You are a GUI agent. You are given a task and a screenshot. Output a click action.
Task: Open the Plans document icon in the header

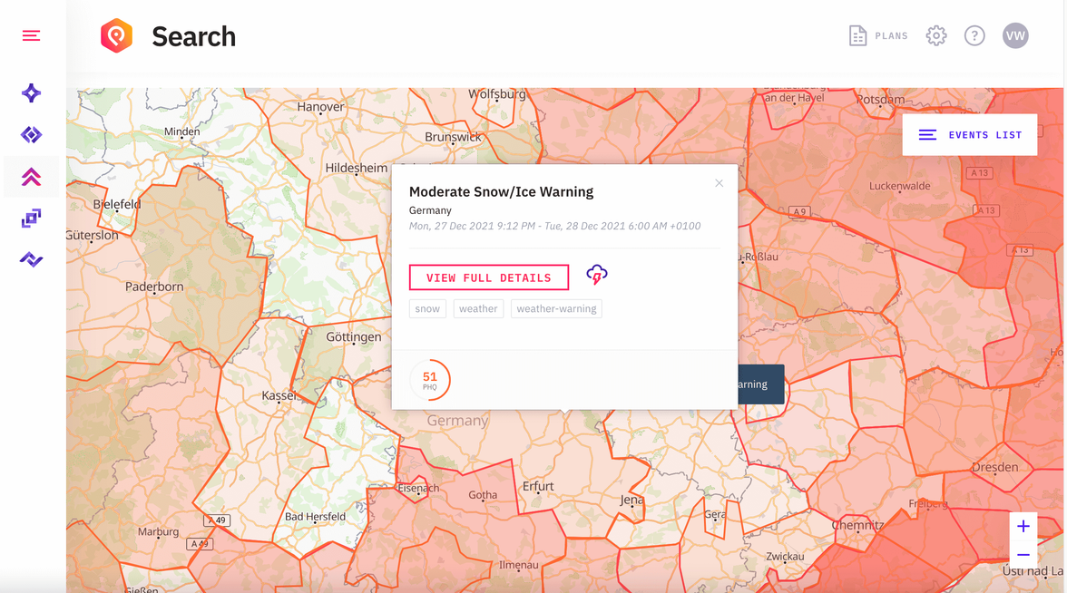(x=858, y=35)
